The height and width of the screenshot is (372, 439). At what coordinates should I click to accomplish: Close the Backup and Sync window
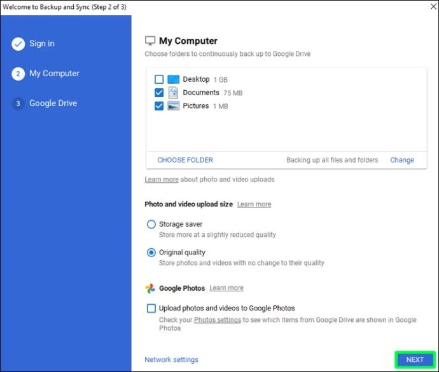click(x=433, y=6)
